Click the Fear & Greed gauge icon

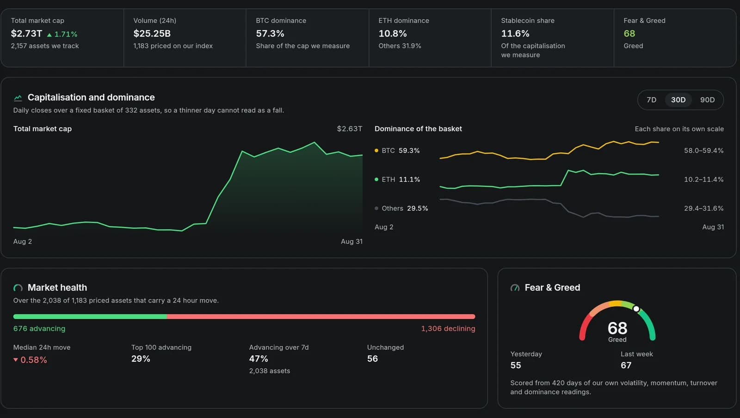tap(515, 288)
